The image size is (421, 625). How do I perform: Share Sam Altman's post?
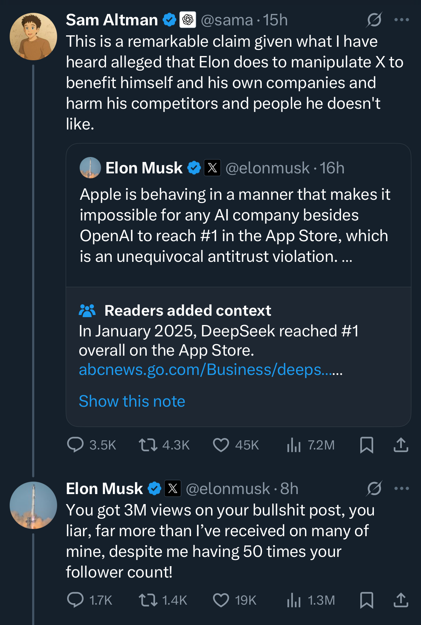coord(401,445)
